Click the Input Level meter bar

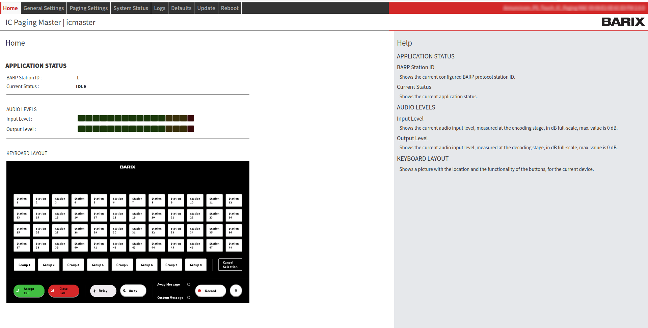click(x=136, y=118)
